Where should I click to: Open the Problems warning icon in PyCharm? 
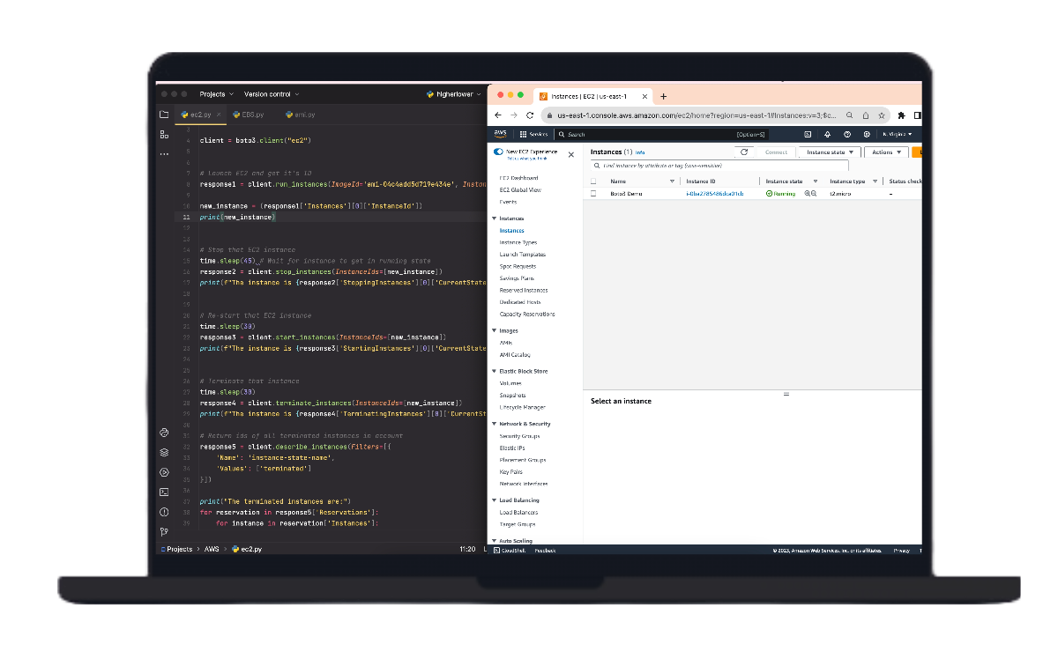164,512
